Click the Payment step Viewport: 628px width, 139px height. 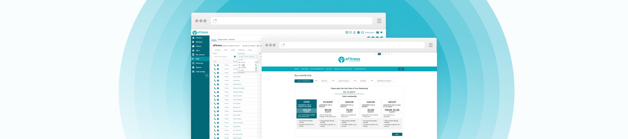(363, 81)
